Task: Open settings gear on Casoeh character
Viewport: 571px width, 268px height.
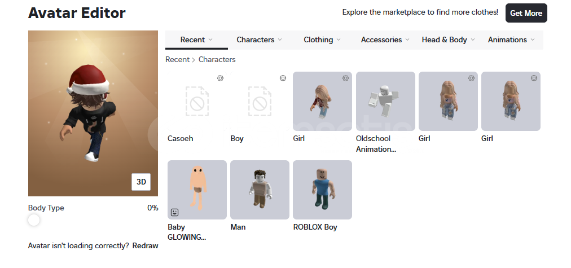Action: point(220,78)
